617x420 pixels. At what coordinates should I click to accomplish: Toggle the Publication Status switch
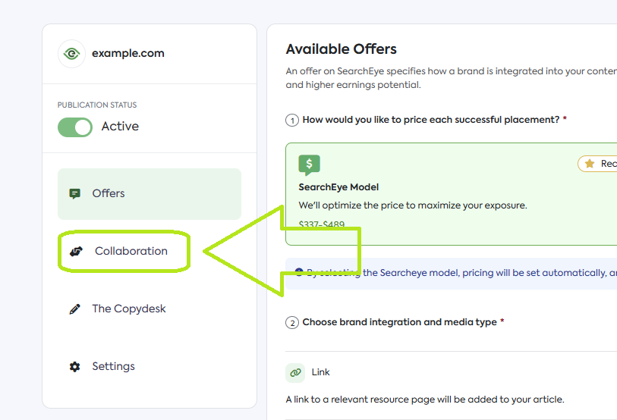coord(75,127)
